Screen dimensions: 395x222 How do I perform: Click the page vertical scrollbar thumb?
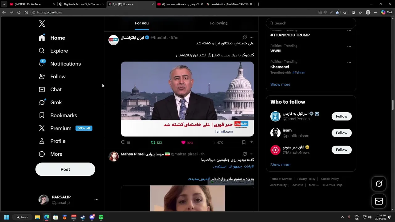click(x=393, y=105)
